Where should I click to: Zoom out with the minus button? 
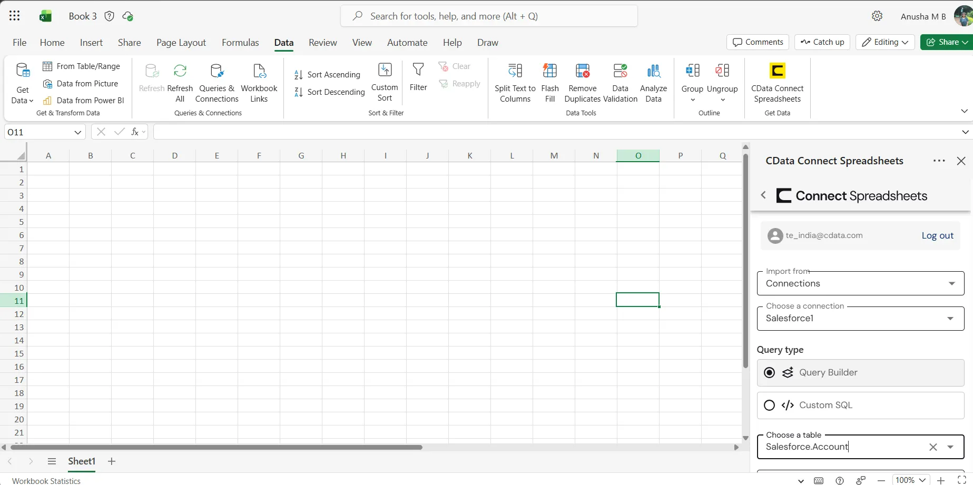(881, 480)
